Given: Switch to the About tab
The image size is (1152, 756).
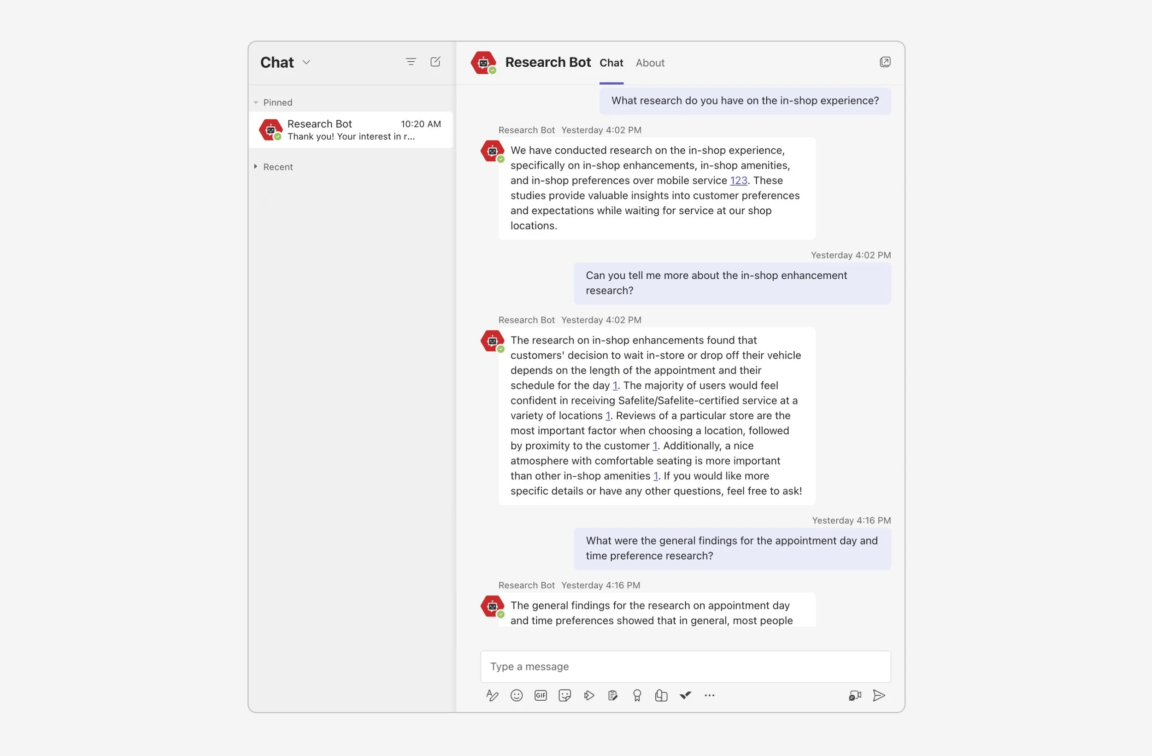Looking at the screenshot, I should coord(650,63).
